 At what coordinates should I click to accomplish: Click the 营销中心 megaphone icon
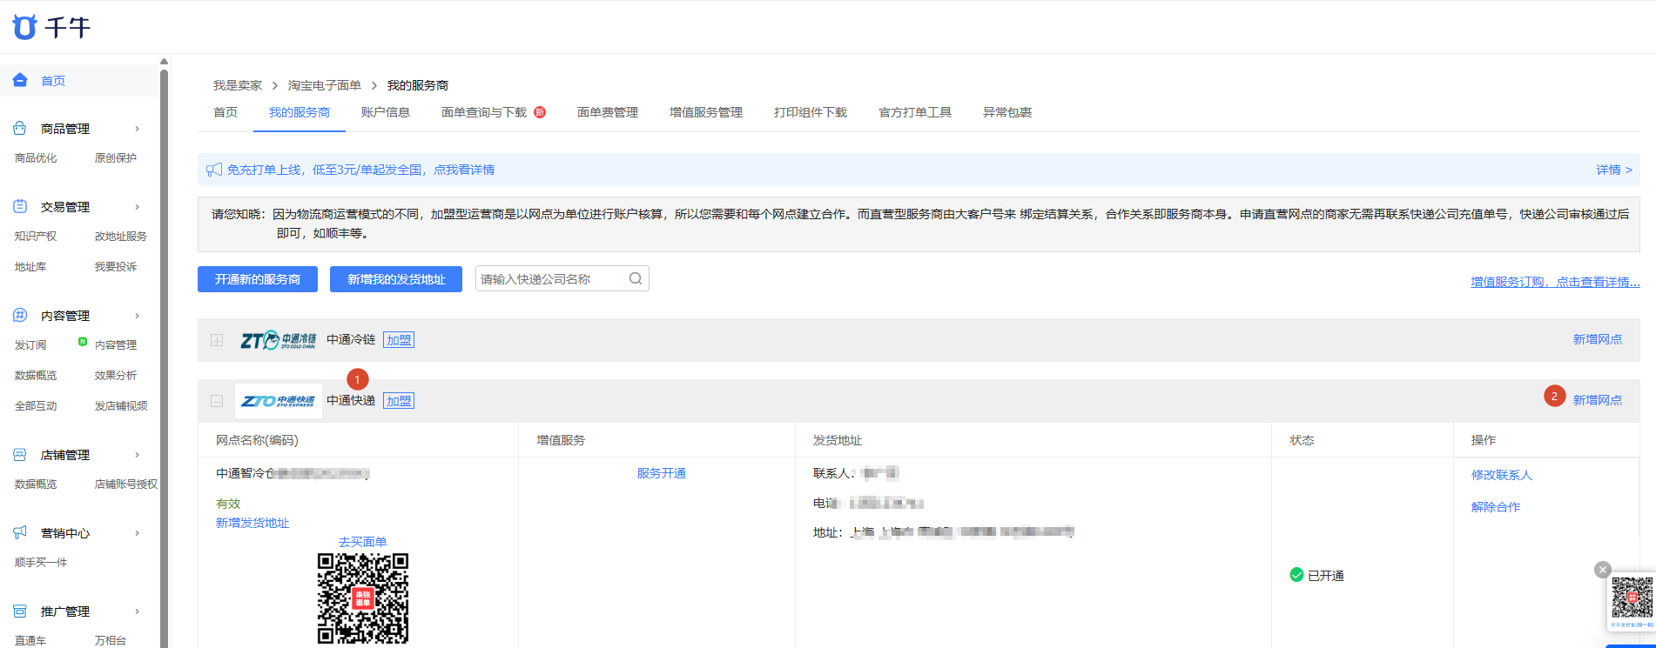[20, 532]
